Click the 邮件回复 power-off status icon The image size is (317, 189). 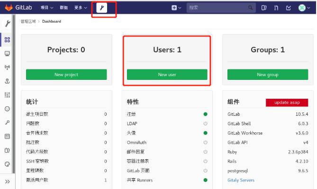[x=205, y=152]
